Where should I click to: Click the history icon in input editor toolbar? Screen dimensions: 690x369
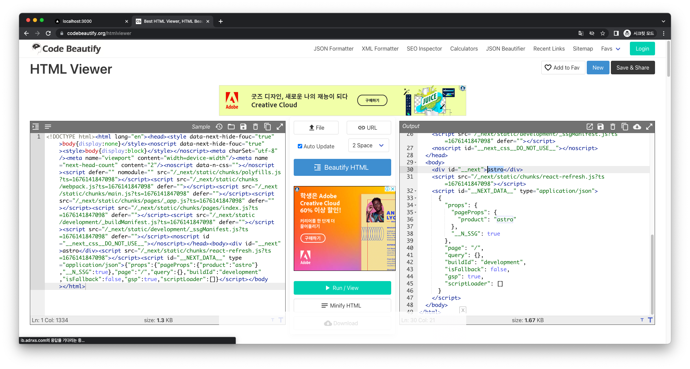tap(219, 127)
